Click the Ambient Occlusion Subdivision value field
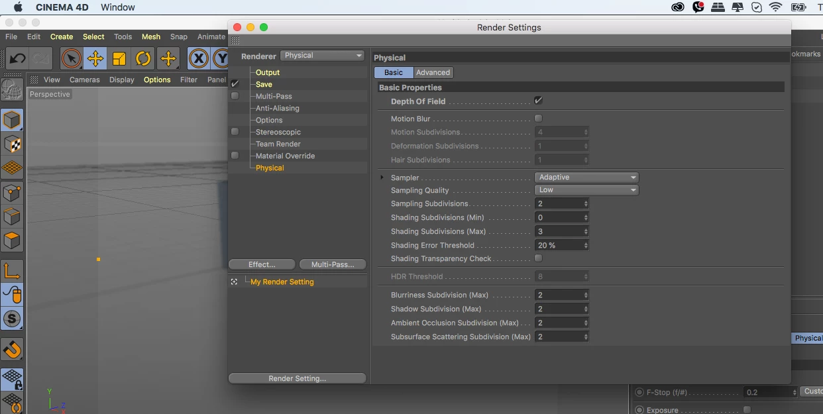 click(x=561, y=323)
